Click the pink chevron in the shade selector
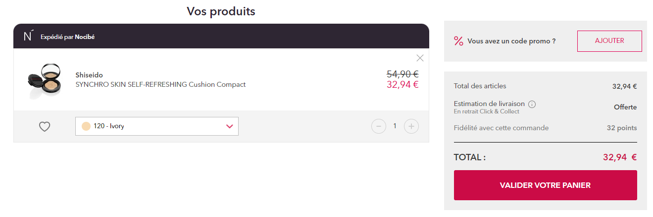This screenshot has width=653, height=217. (229, 126)
